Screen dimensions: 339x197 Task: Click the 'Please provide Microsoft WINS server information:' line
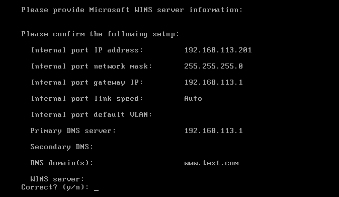(x=132, y=10)
